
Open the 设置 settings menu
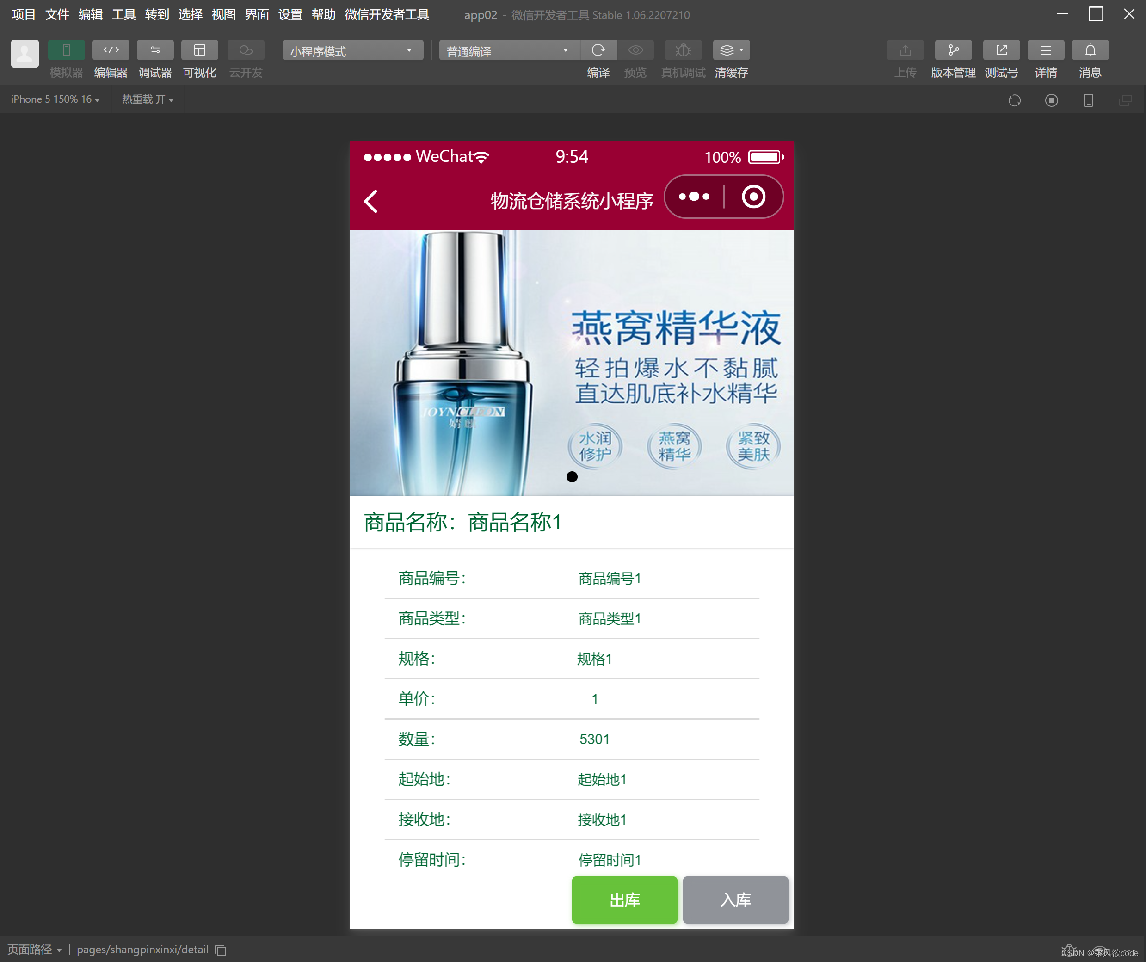[x=290, y=15]
